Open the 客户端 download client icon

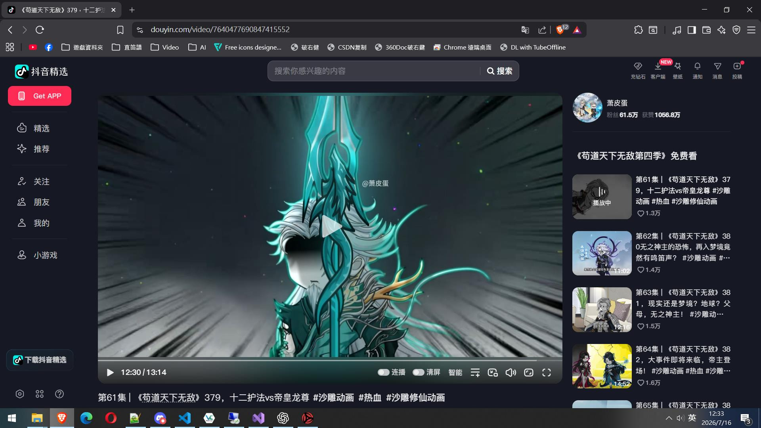(658, 71)
